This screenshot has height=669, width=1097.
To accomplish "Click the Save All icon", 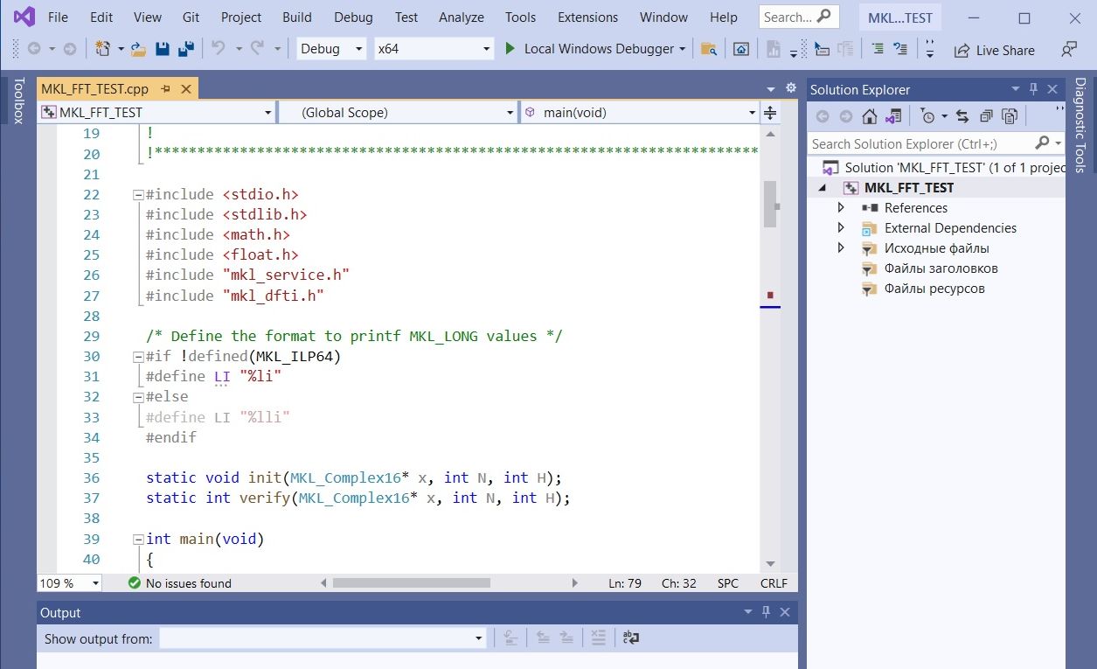I will tap(185, 50).
